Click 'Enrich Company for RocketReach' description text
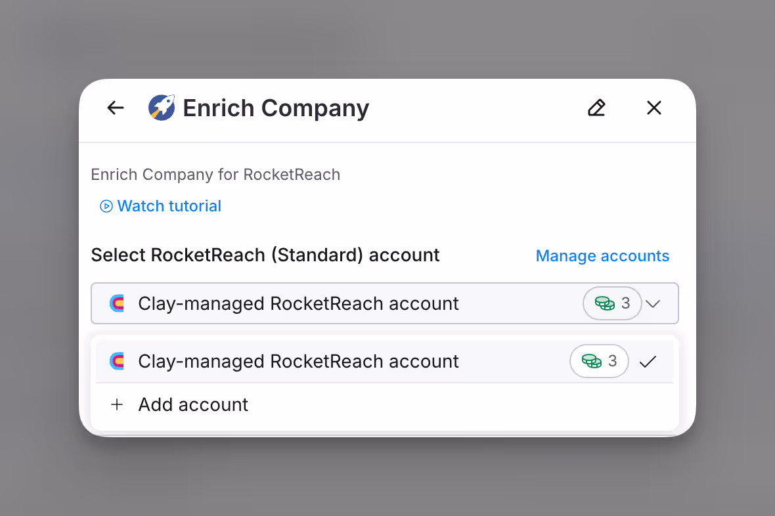This screenshot has height=516, width=775. click(215, 175)
